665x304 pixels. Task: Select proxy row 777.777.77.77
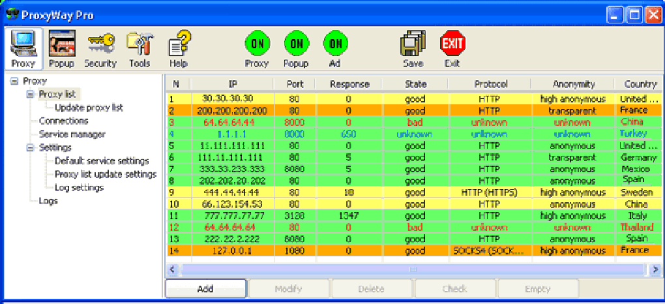click(x=413, y=216)
